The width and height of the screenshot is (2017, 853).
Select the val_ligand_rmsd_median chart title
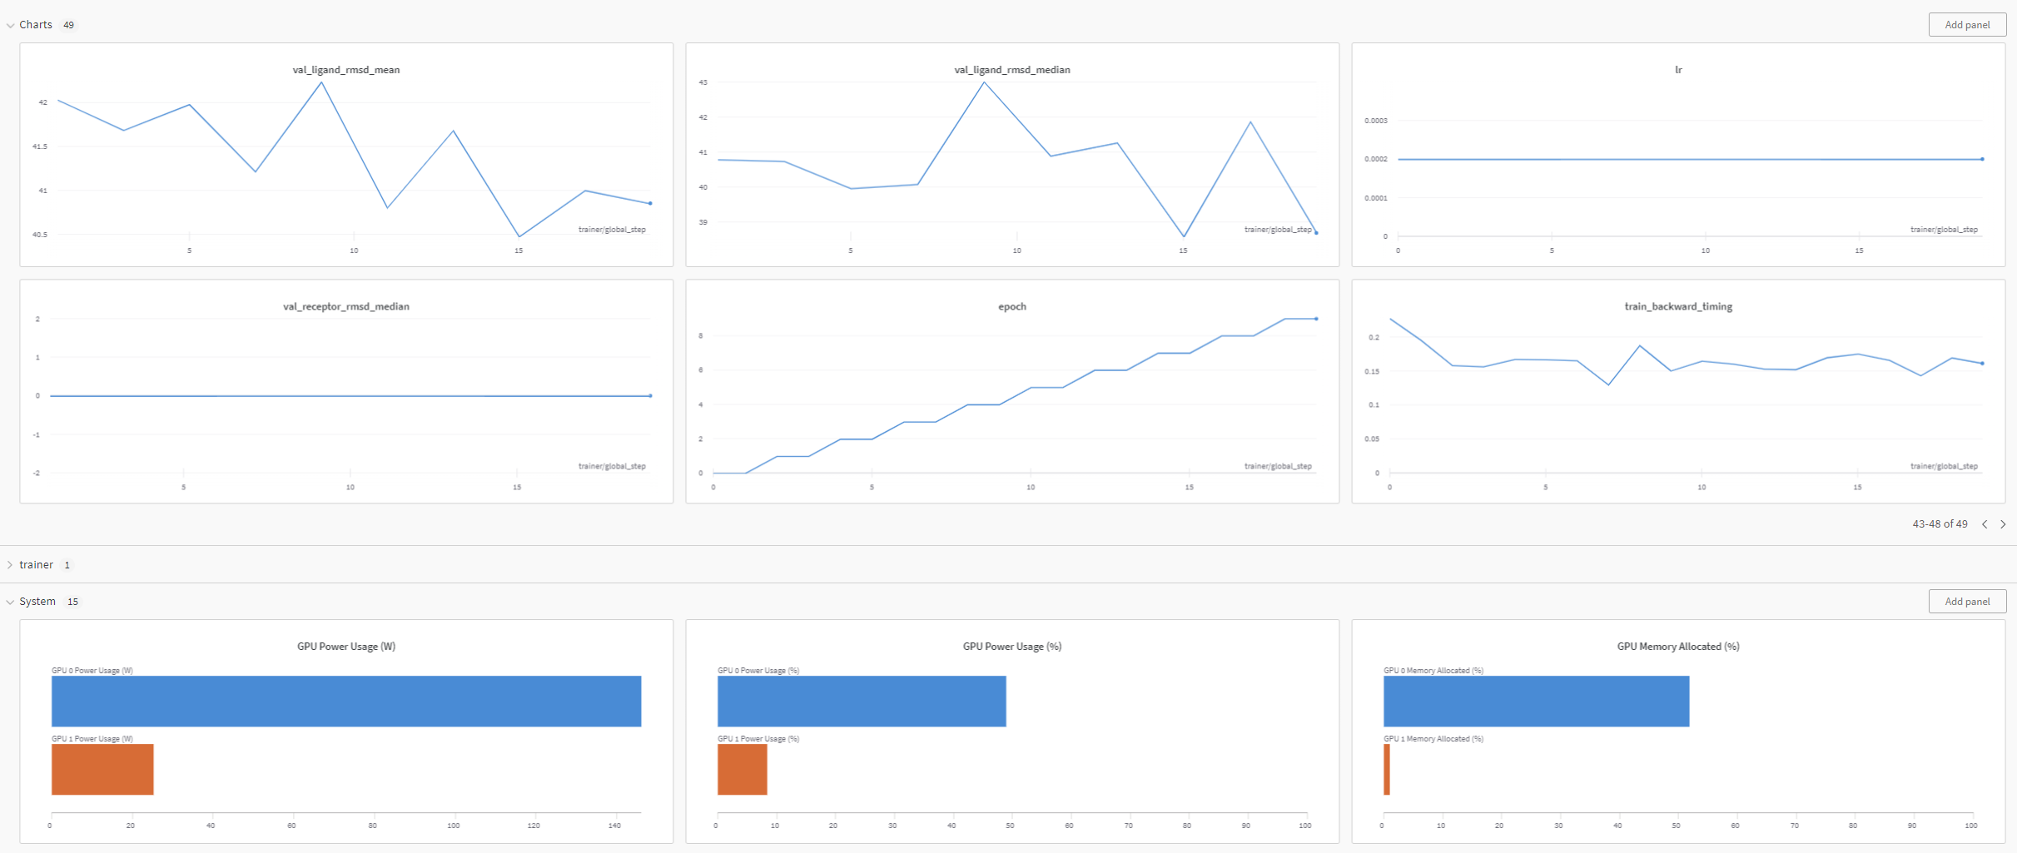1011,70
